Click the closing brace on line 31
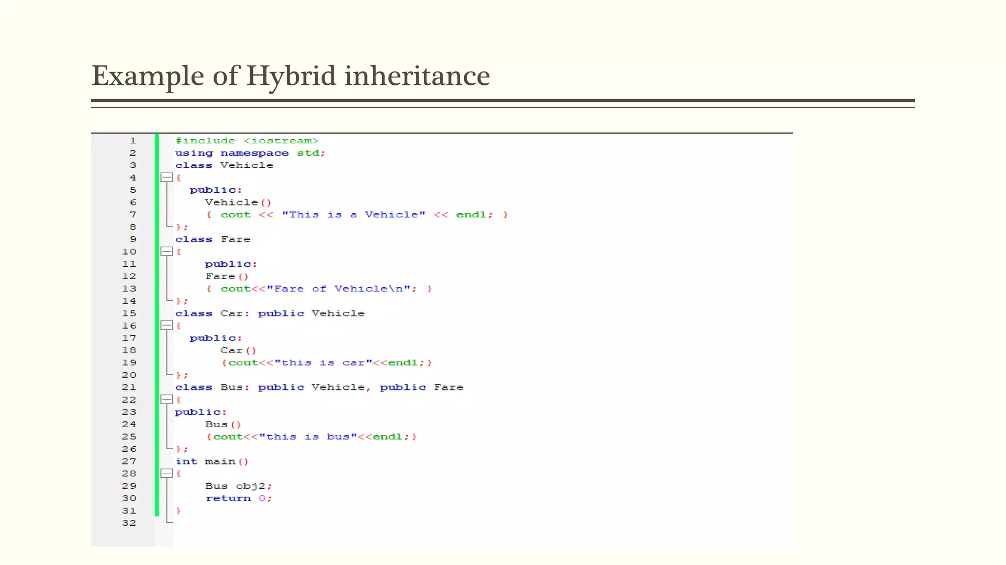This screenshot has height=565, width=1006. [178, 511]
